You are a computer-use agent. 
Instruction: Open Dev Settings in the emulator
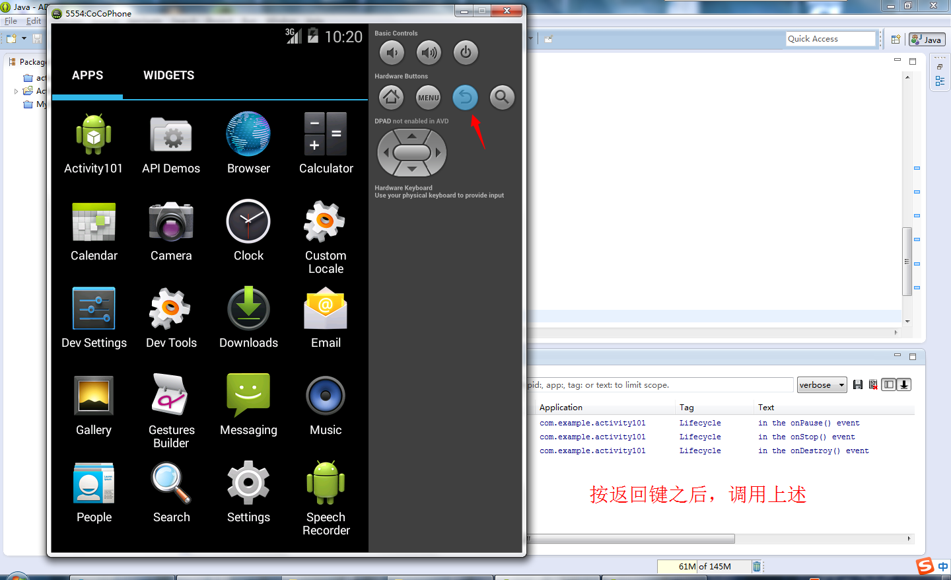[x=94, y=318]
